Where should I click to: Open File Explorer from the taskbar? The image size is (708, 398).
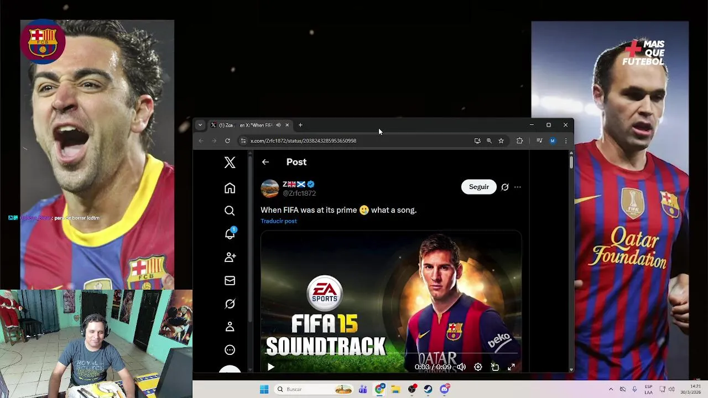[395, 389]
